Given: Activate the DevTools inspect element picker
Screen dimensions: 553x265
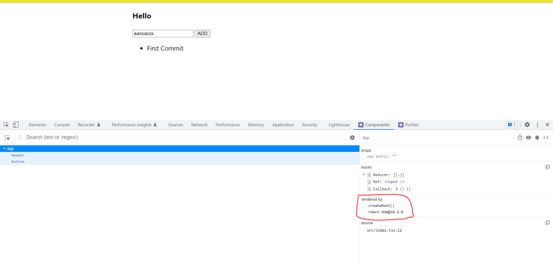Looking at the screenshot, I should (x=6, y=125).
